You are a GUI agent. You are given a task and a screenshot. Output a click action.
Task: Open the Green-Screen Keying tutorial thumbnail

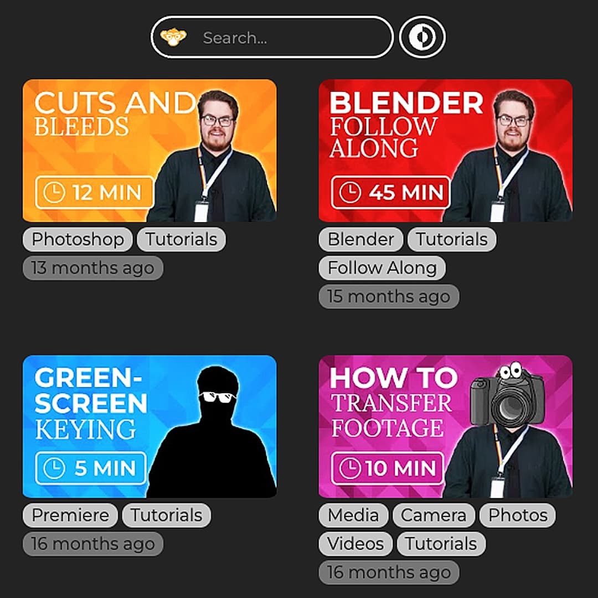(x=149, y=426)
